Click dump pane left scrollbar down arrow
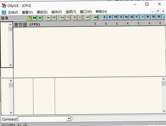Viewport: 166px width, 126px height. [11, 113]
